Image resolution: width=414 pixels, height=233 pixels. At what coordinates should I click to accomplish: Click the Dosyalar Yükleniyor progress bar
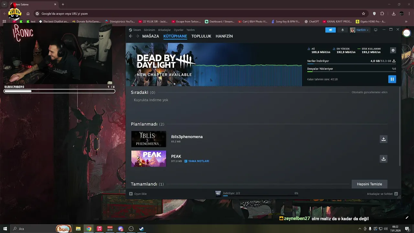[x=352, y=72]
